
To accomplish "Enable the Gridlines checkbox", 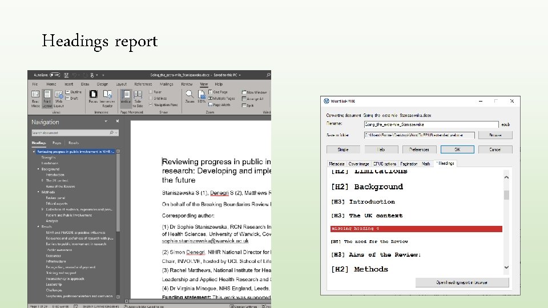I will coord(151,98).
